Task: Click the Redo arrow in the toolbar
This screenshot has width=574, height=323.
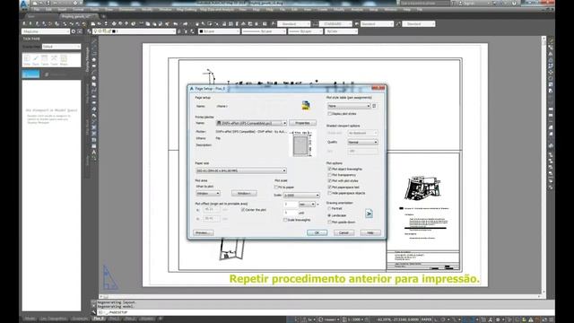Action: point(186,24)
